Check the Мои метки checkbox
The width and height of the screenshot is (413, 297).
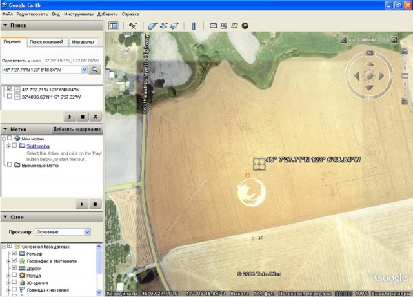10,138
